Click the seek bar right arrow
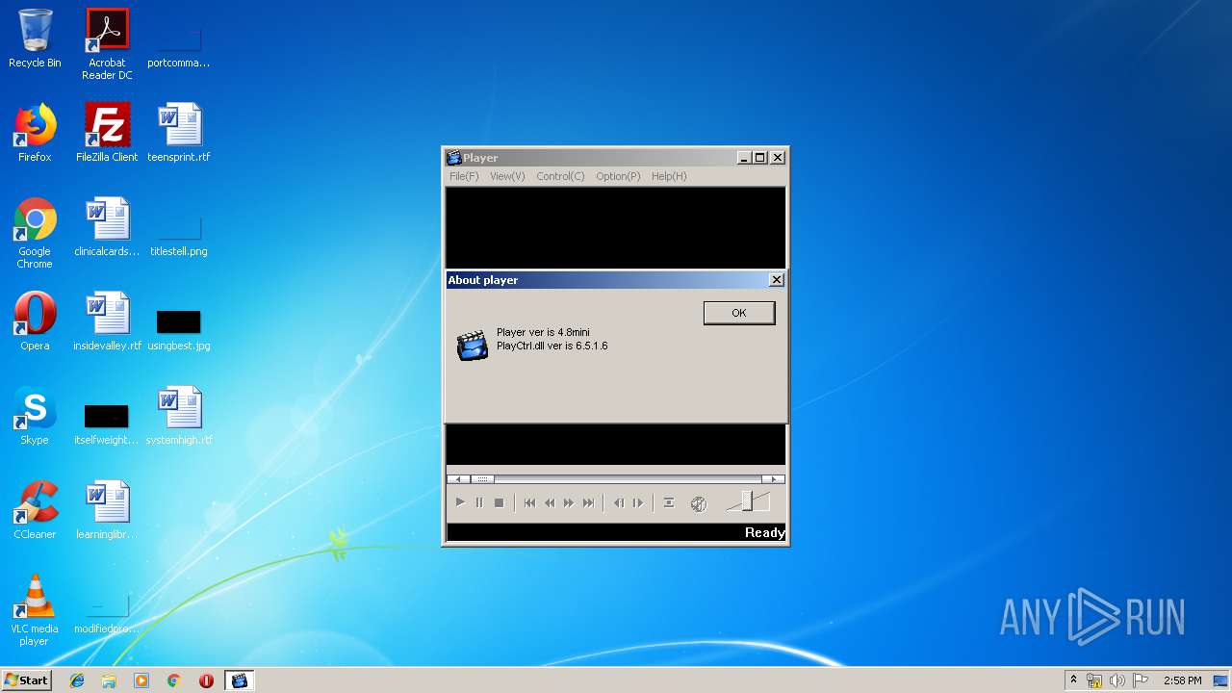Viewport: 1232px width, 693px height. tap(773, 478)
